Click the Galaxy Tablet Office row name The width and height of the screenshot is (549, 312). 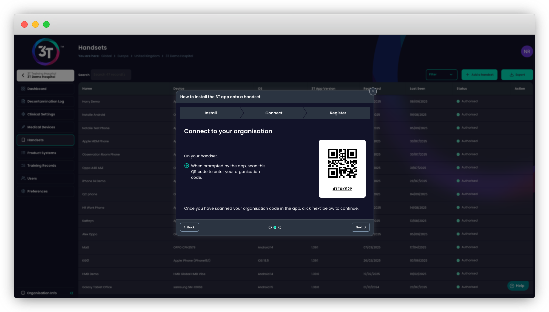[x=97, y=287]
